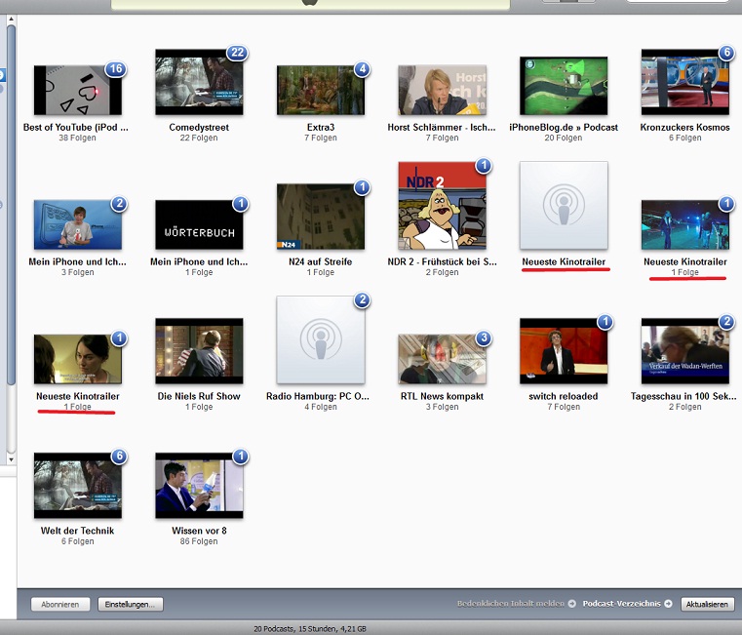The image size is (742, 635).
Task: Click the 1 badge on N24 auf Streife
Action: [x=362, y=187]
